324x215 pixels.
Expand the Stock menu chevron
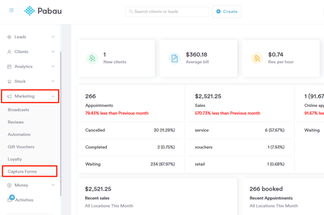coord(53,81)
